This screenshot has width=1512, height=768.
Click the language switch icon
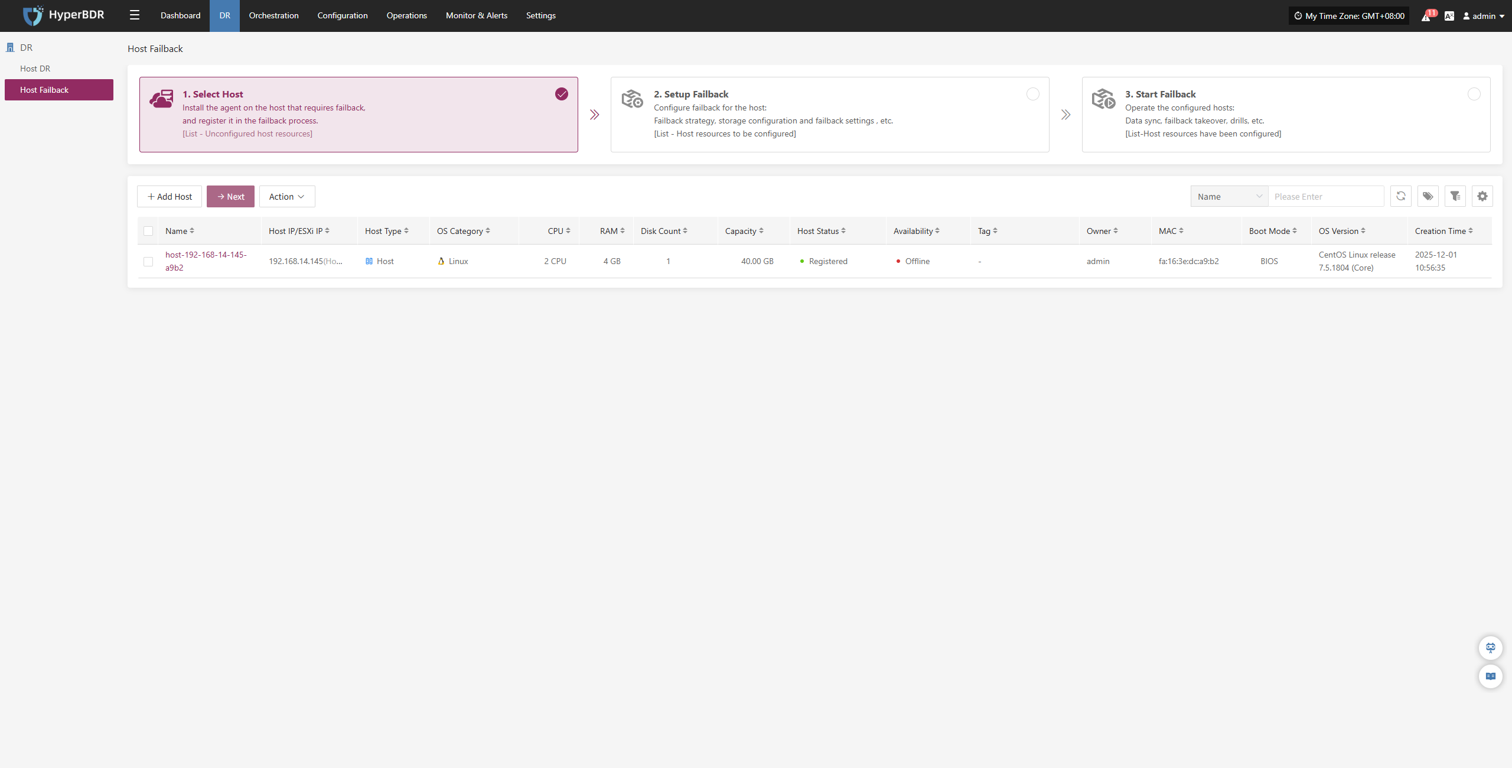pyautogui.click(x=1449, y=16)
